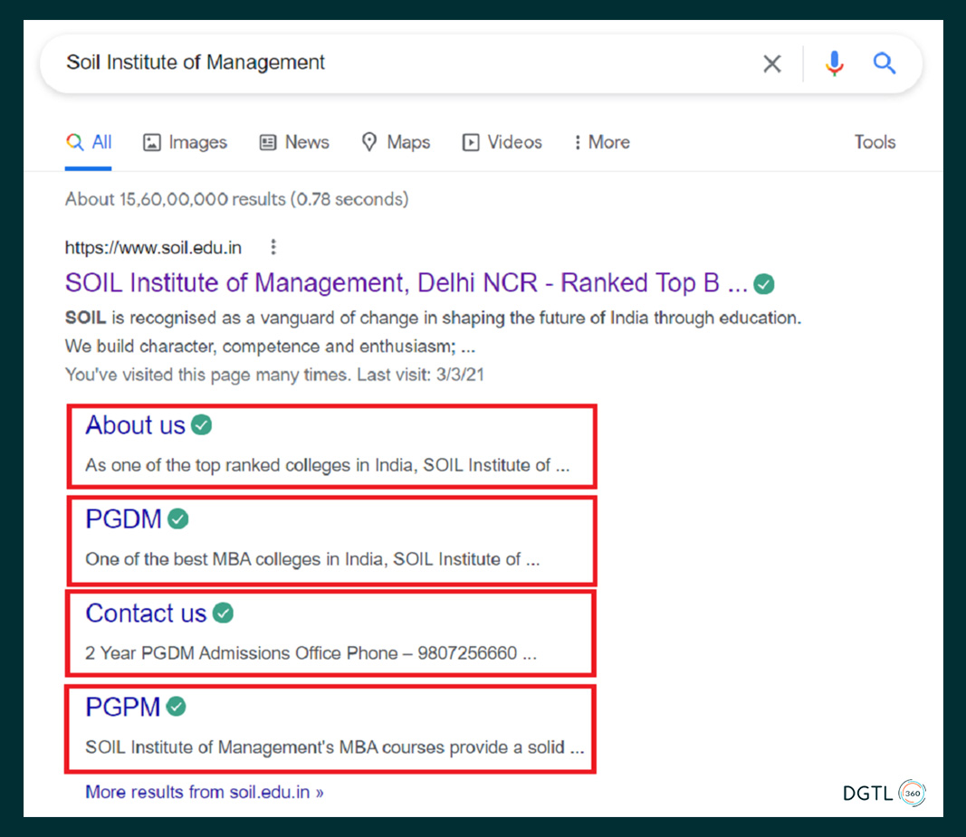Screen dimensions: 966x837
Task: Select the All results tab
Action: [x=89, y=142]
